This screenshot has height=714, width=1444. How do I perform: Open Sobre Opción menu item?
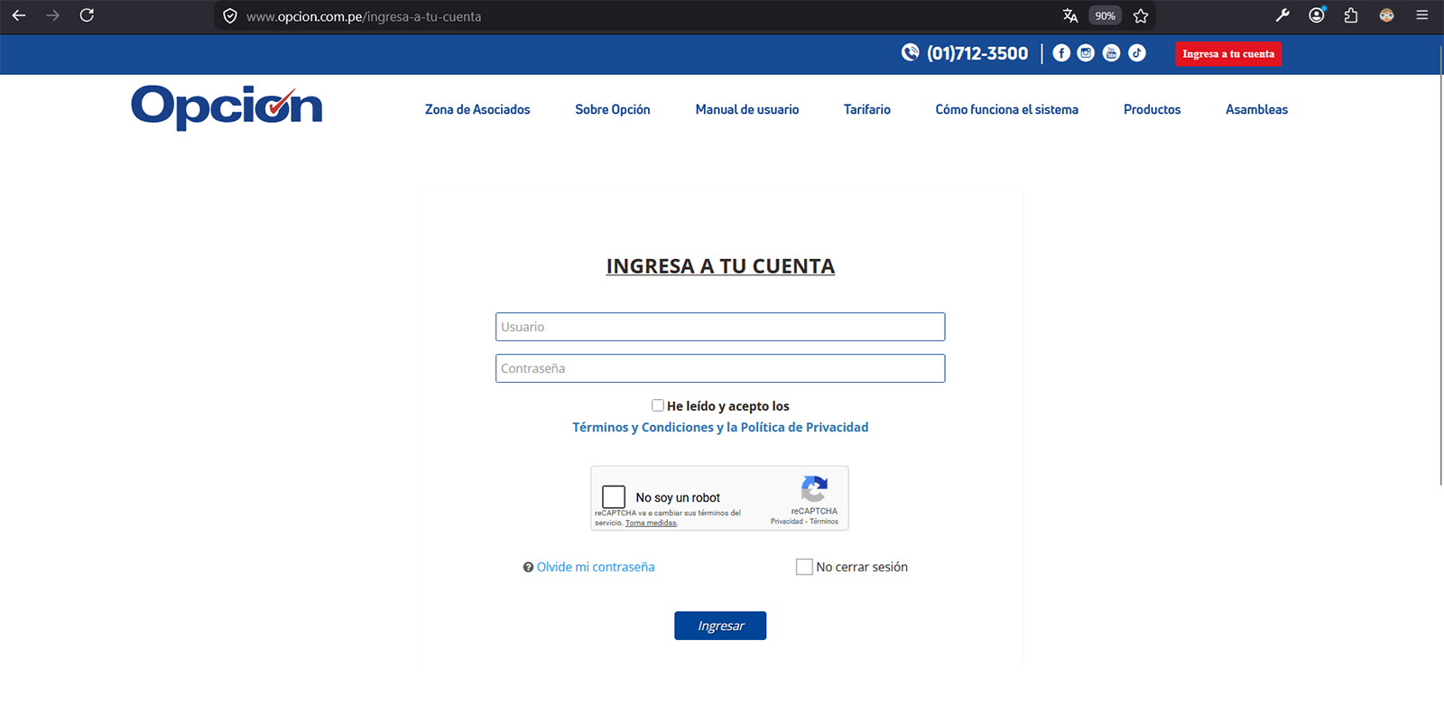[613, 109]
